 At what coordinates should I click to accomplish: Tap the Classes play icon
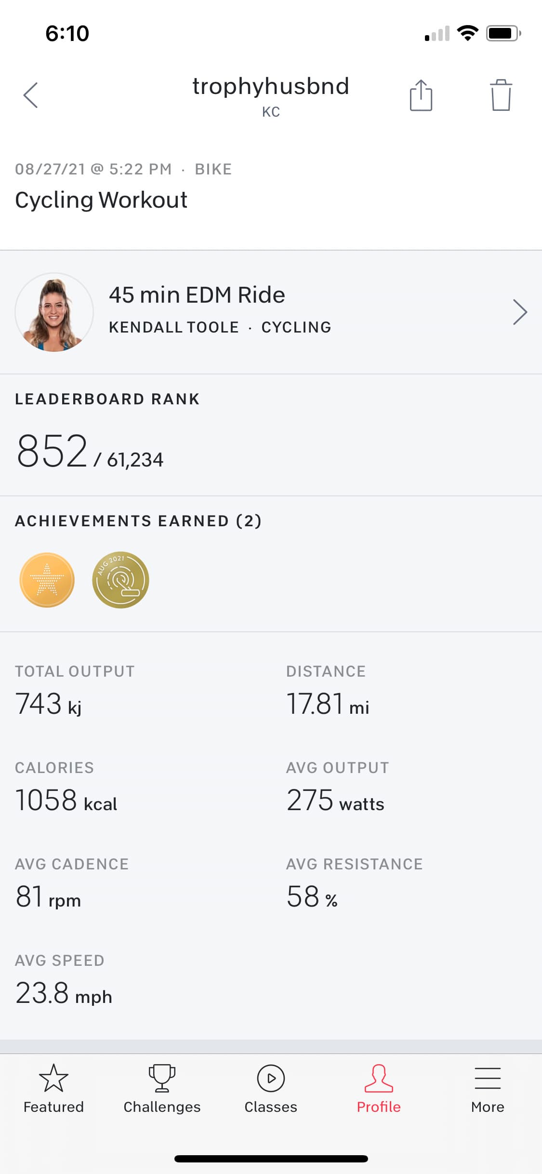[x=271, y=1079]
